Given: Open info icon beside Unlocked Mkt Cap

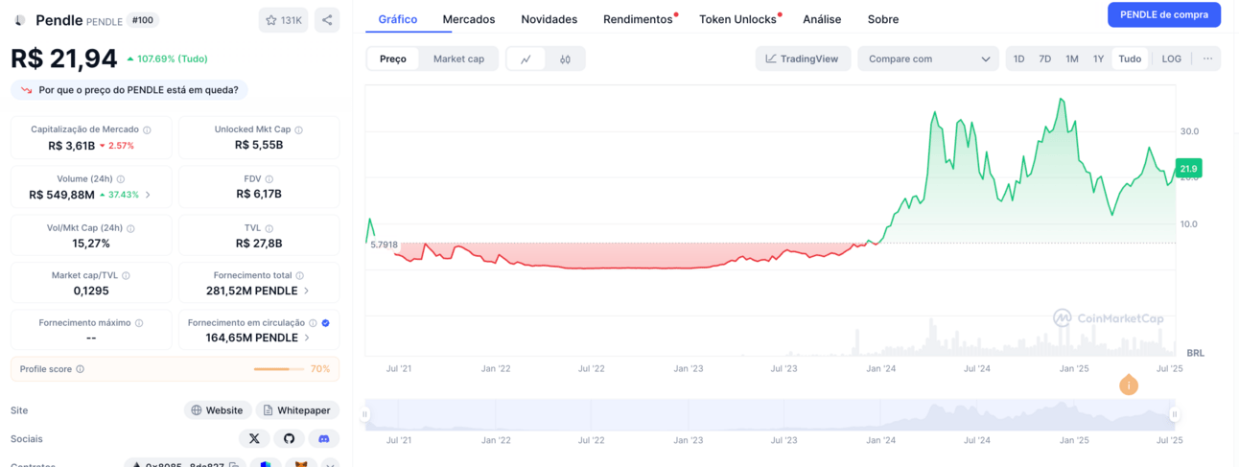Looking at the screenshot, I should pos(298,129).
